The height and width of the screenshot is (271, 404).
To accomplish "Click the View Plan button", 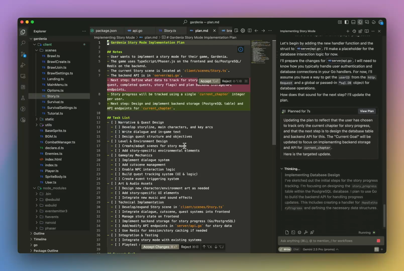I will click(x=367, y=111).
